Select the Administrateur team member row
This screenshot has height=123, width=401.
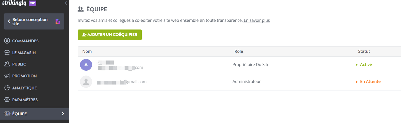tap(239, 82)
